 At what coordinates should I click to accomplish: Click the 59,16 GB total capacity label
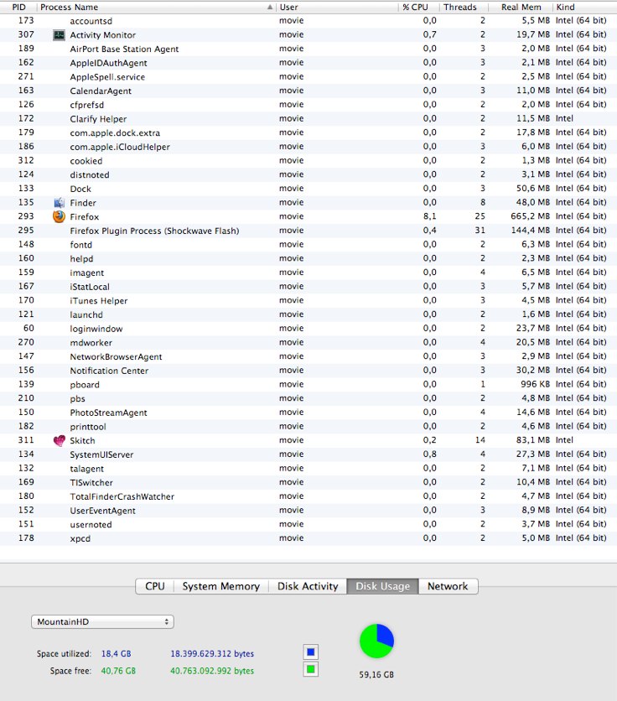click(376, 675)
